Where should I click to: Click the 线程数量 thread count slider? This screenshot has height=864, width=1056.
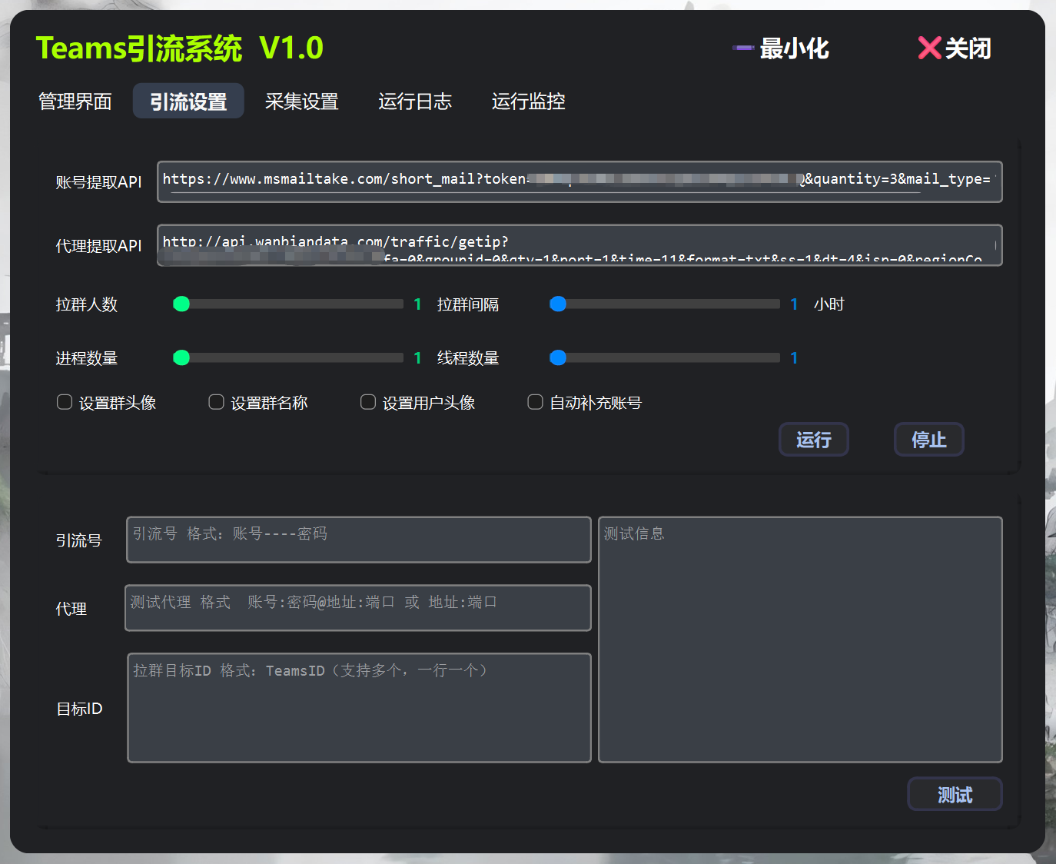[558, 357]
